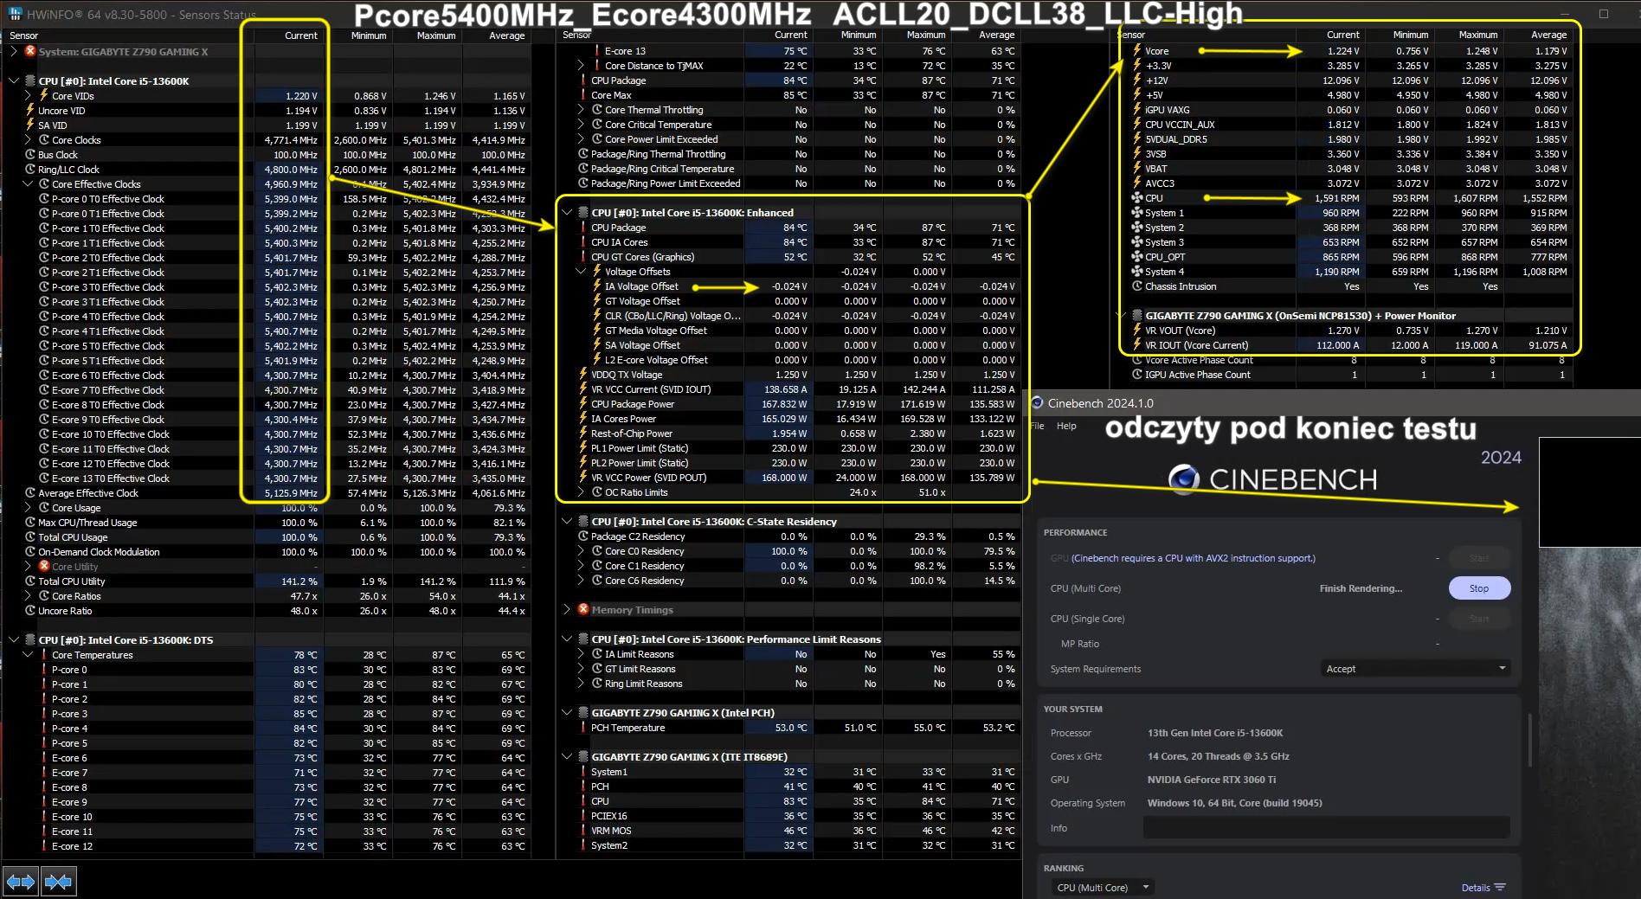The width and height of the screenshot is (1641, 899).
Task: Click the Cinebench logo icon in title bar
Action: coord(1038,403)
